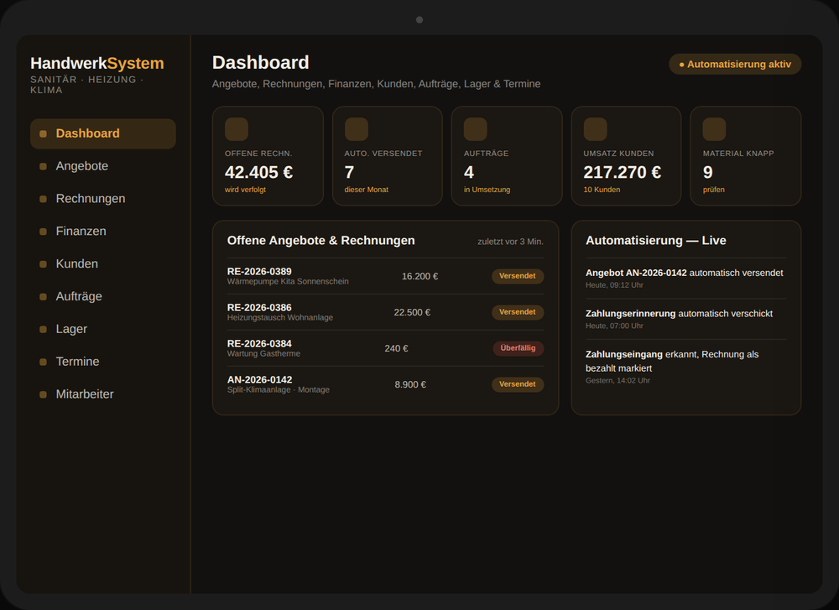Click the Umsatz Kunden card icon

595,129
